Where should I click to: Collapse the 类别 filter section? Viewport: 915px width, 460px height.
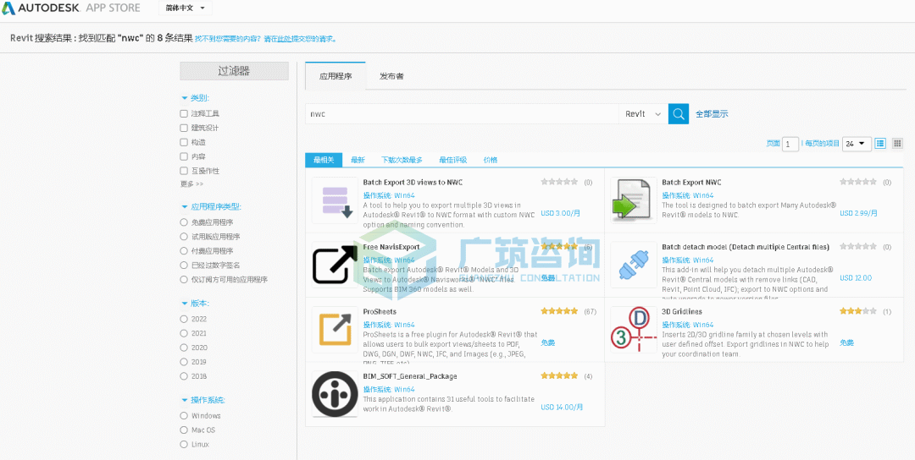click(x=196, y=98)
